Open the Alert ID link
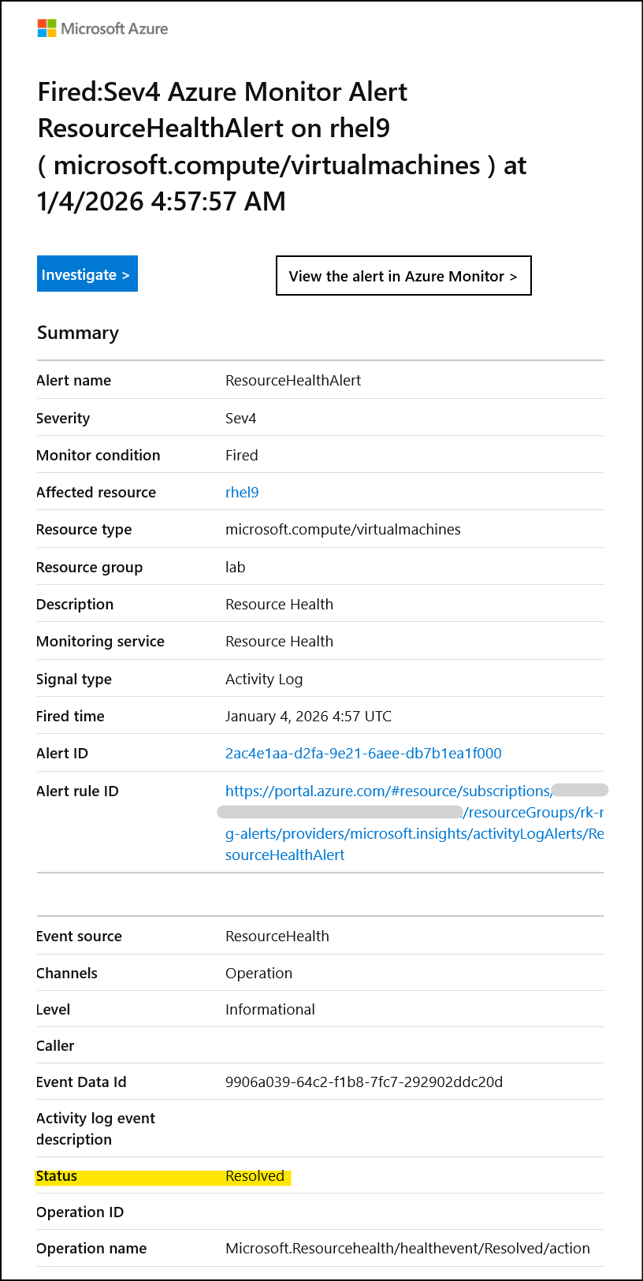Screen dimensions: 643x1281 point(363,753)
